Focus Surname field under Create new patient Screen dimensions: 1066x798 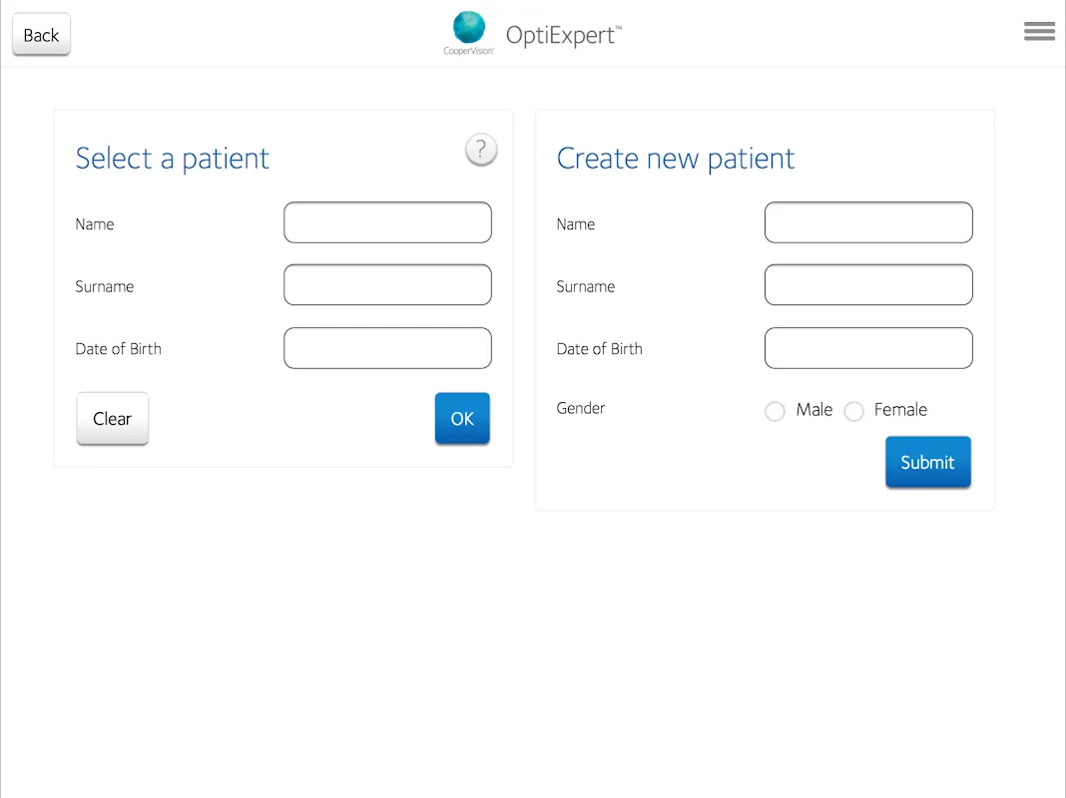point(868,284)
